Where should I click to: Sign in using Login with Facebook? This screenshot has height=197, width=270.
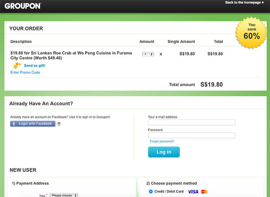[33, 124]
